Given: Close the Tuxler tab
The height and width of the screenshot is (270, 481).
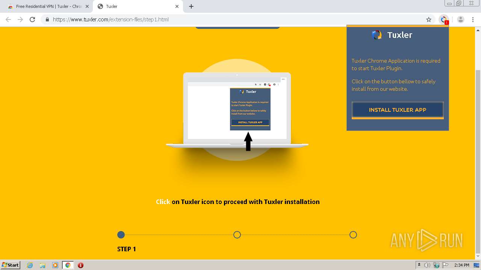Looking at the screenshot, I should 177,6.
